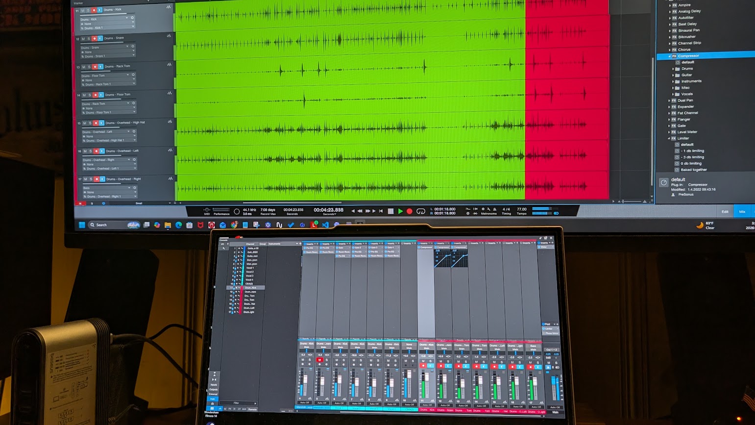The height and width of the screenshot is (425, 755).
Task: Expand the Guitar folder under Compressor
Action: tap(673, 75)
